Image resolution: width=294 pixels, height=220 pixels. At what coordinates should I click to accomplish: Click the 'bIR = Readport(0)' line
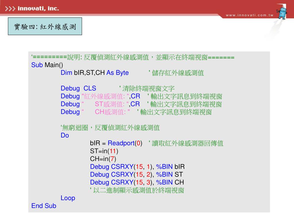(x=116, y=143)
